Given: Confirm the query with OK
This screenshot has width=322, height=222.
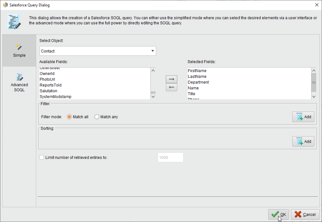Looking at the screenshot, I should coord(278,214).
